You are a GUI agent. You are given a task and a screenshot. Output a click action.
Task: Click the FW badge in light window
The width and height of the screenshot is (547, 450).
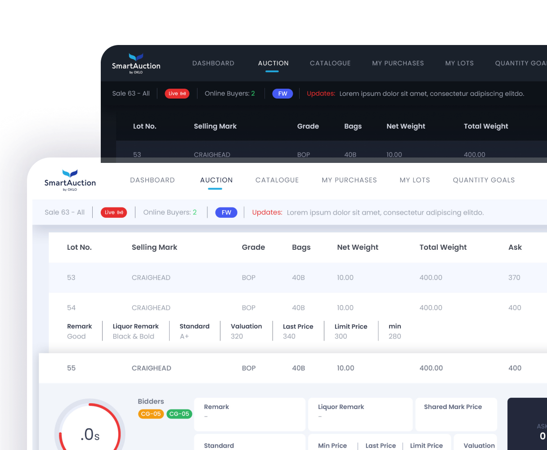pyautogui.click(x=226, y=212)
